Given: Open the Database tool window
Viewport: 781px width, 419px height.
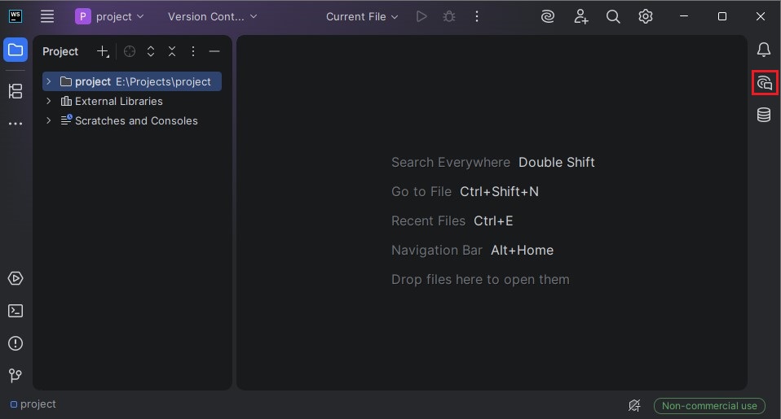Looking at the screenshot, I should (764, 116).
